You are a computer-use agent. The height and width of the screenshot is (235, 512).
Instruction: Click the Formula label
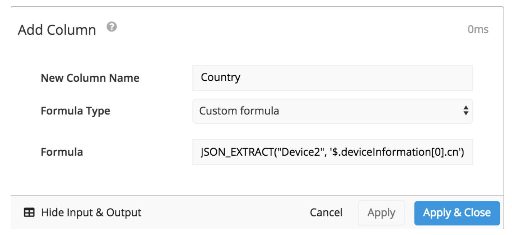pos(61,152)
